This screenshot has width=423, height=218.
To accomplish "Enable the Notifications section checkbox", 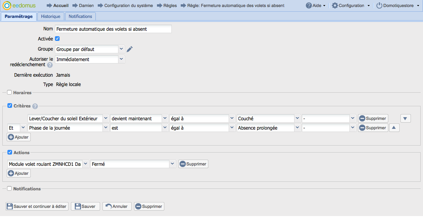I will tap(9, 188).
